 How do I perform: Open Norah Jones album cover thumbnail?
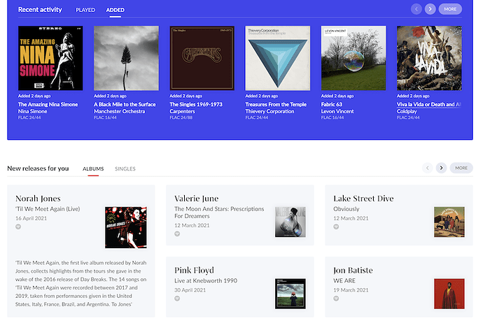click(126, 227)
